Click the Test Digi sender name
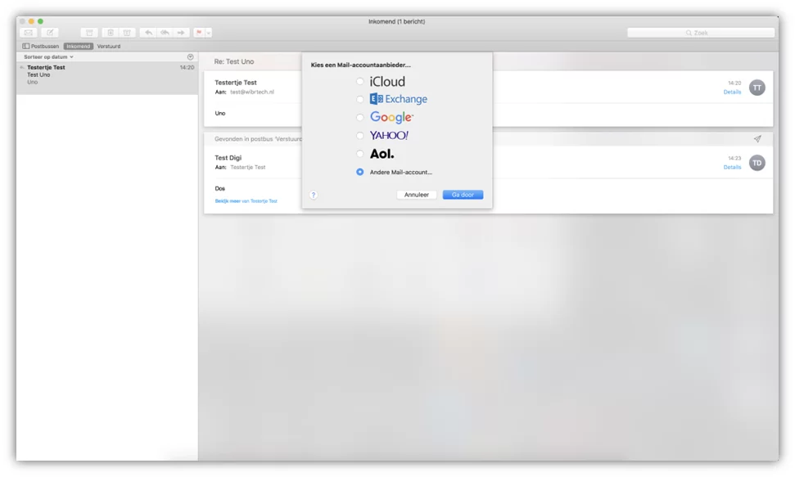This screenshot has height=477, width=795. pyautogui.click(x=228, y=158)
